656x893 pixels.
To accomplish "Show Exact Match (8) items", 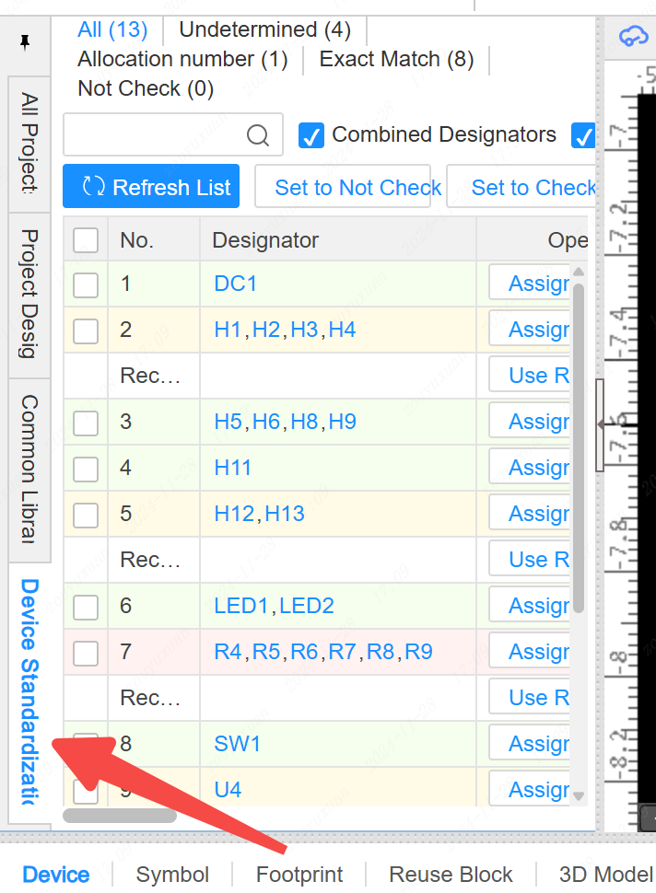I will coord(396,60).
